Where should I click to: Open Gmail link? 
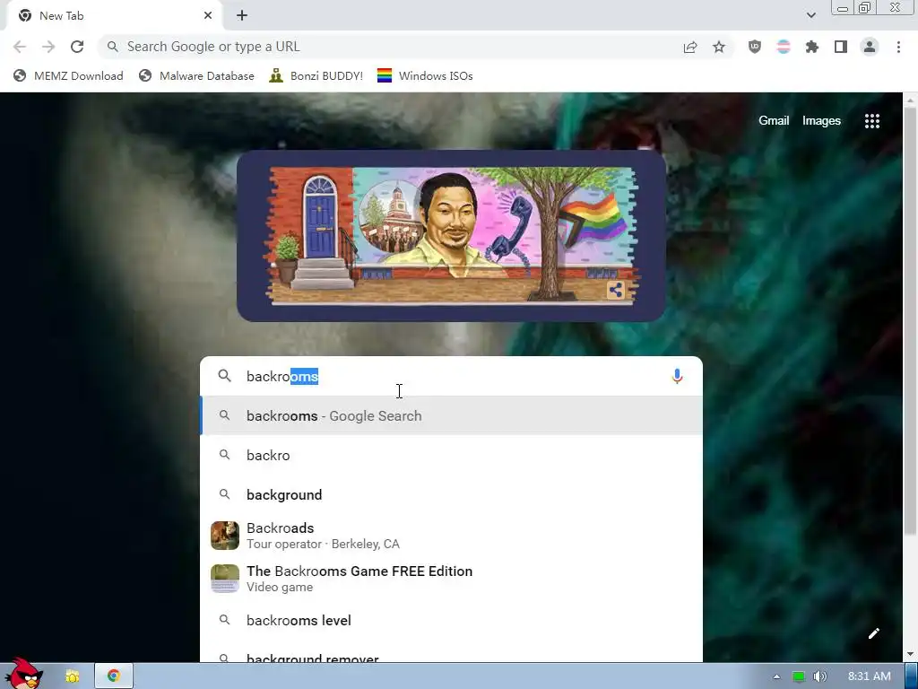click(x=774, y=121)
